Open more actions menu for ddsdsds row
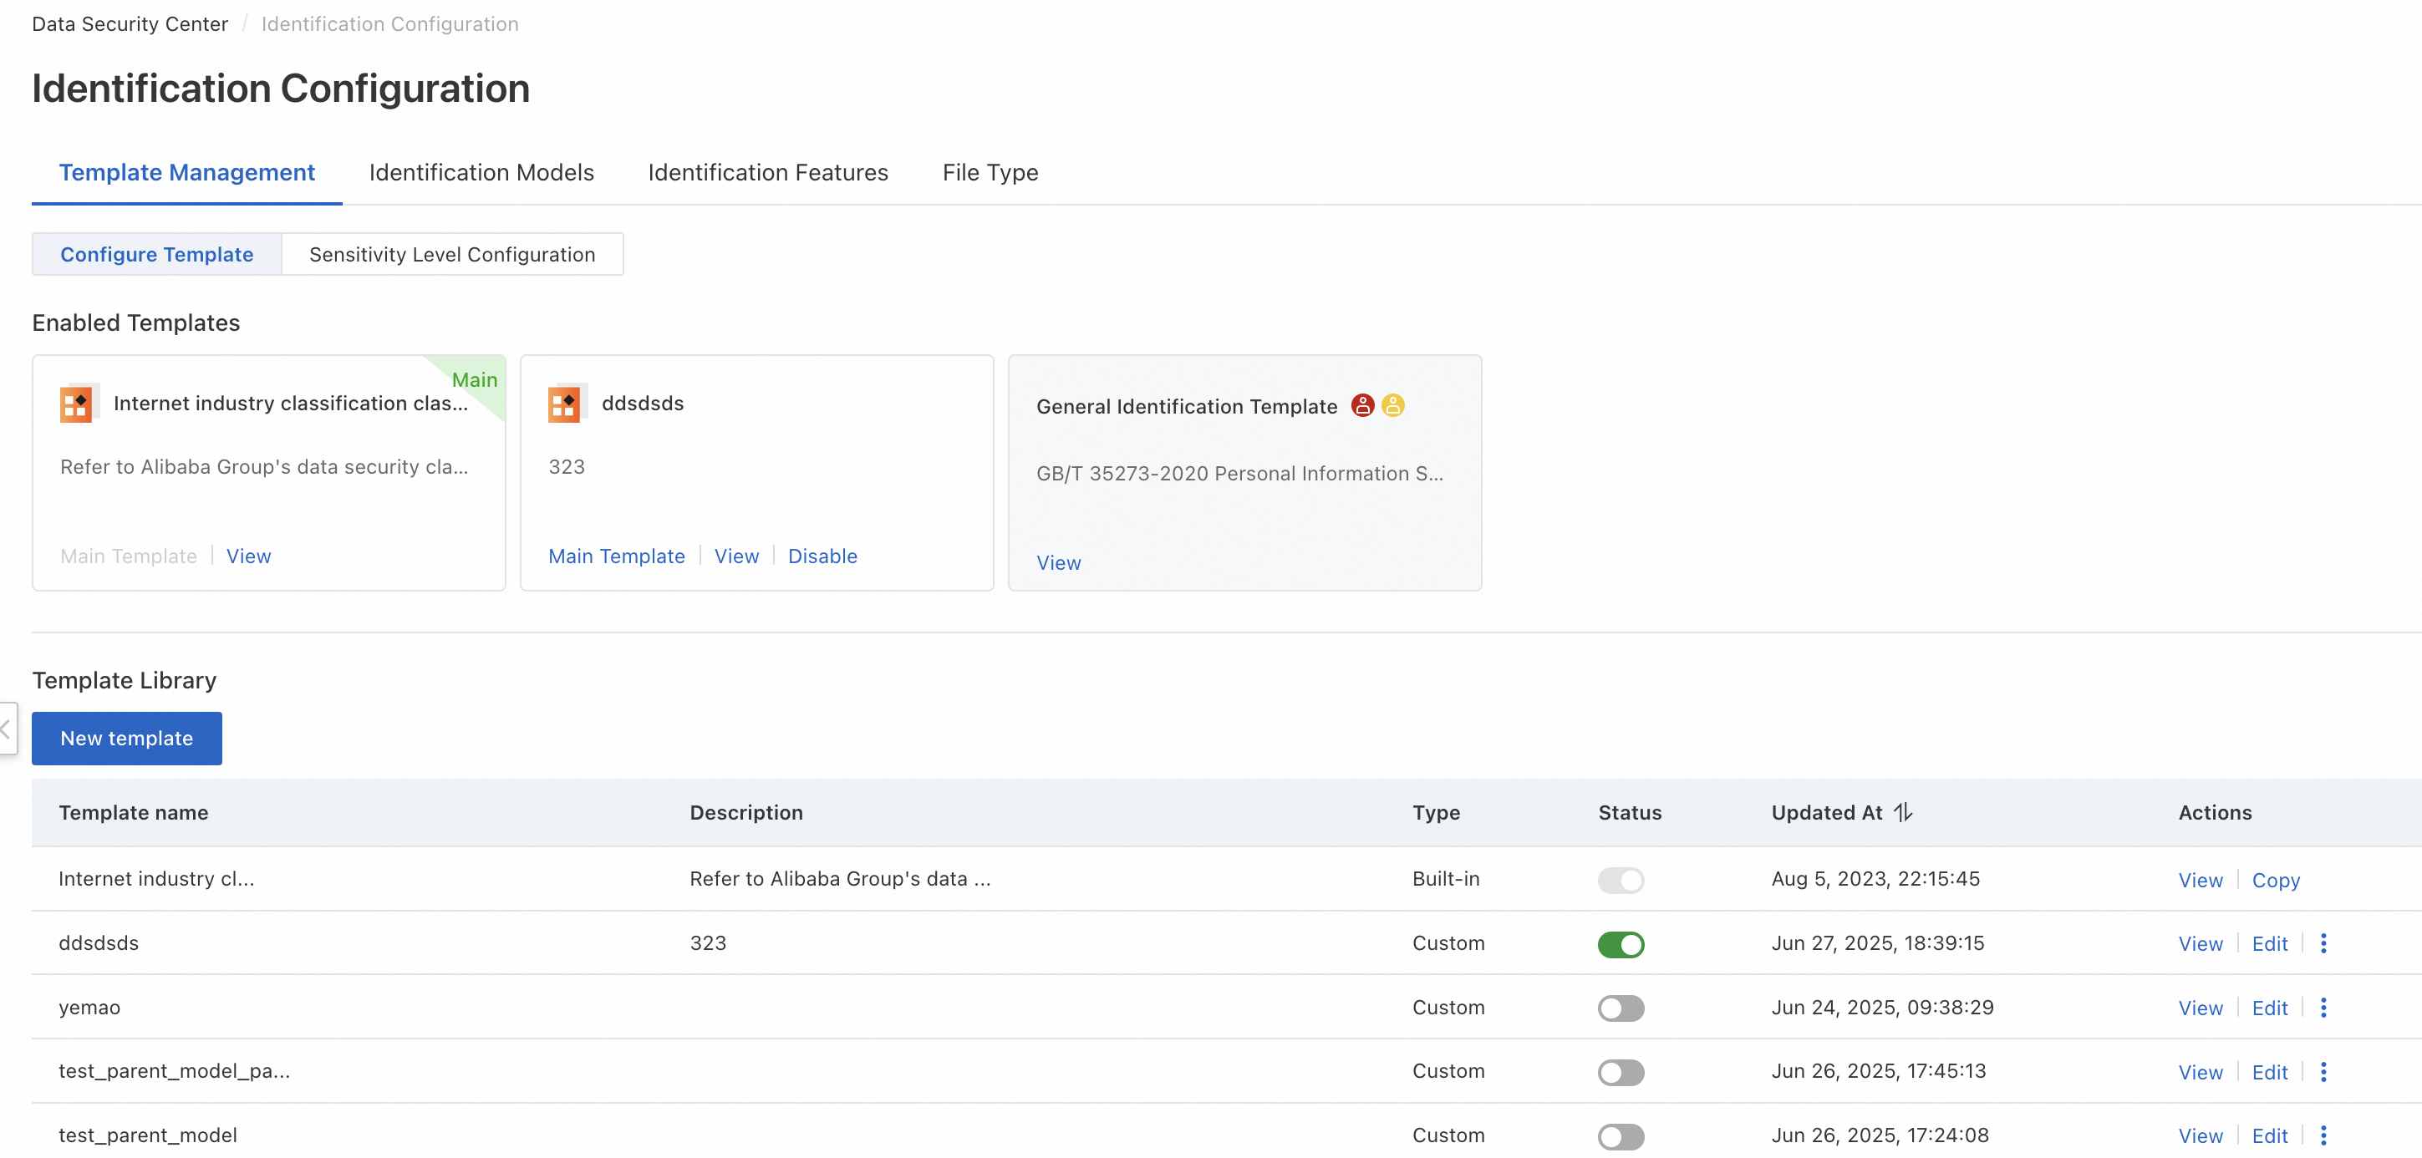The width and height of the screenshot is (2422, 1158). (2323, 942)
